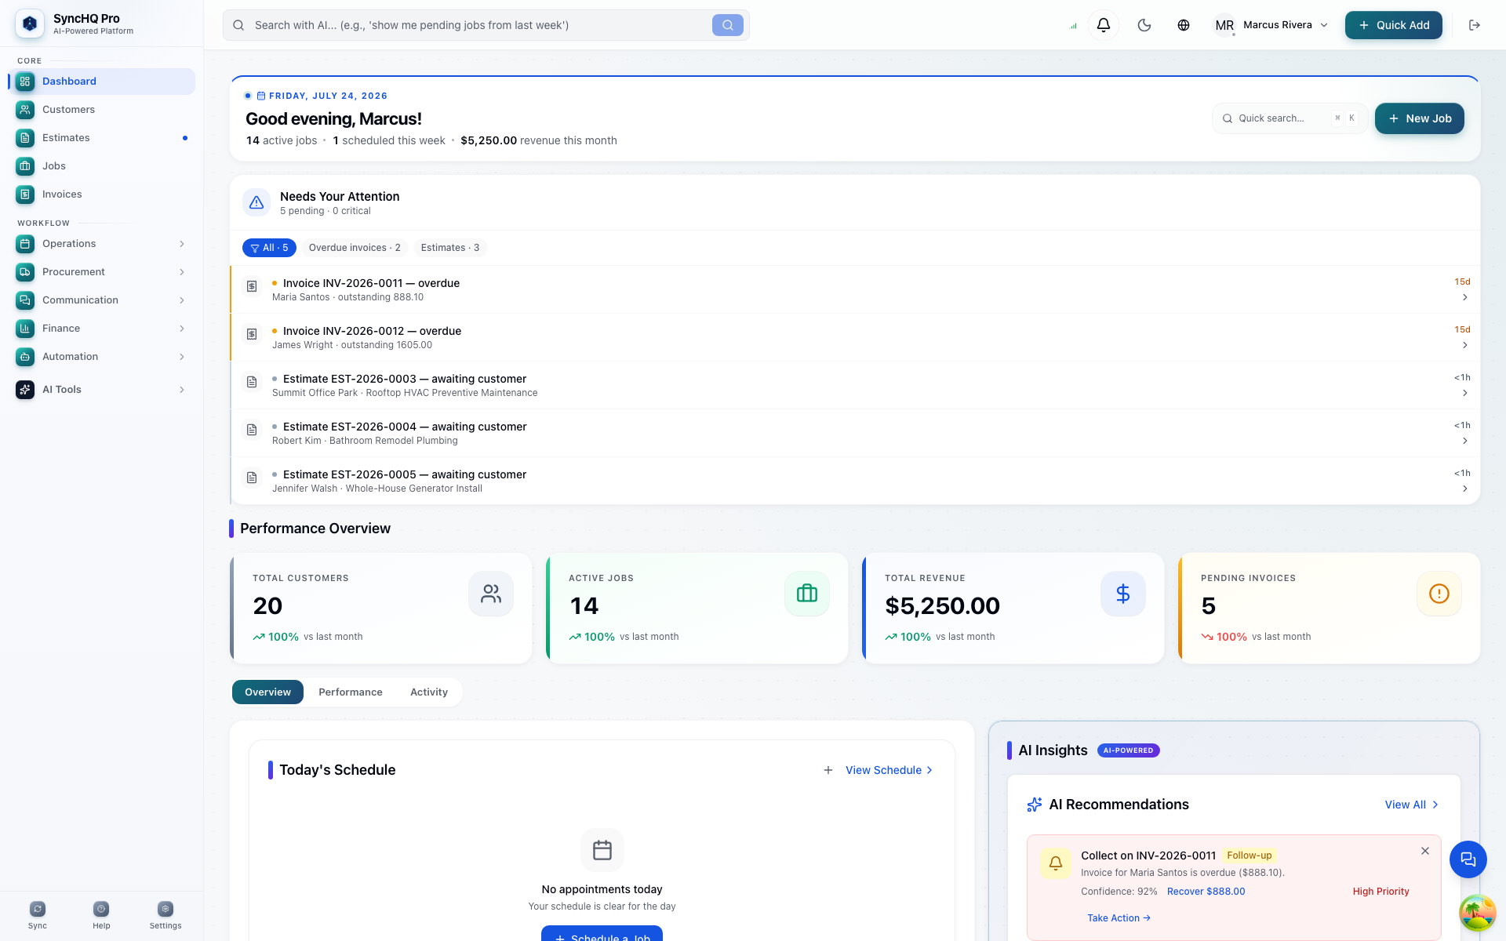Click the Take Action link

(1119, 918)
